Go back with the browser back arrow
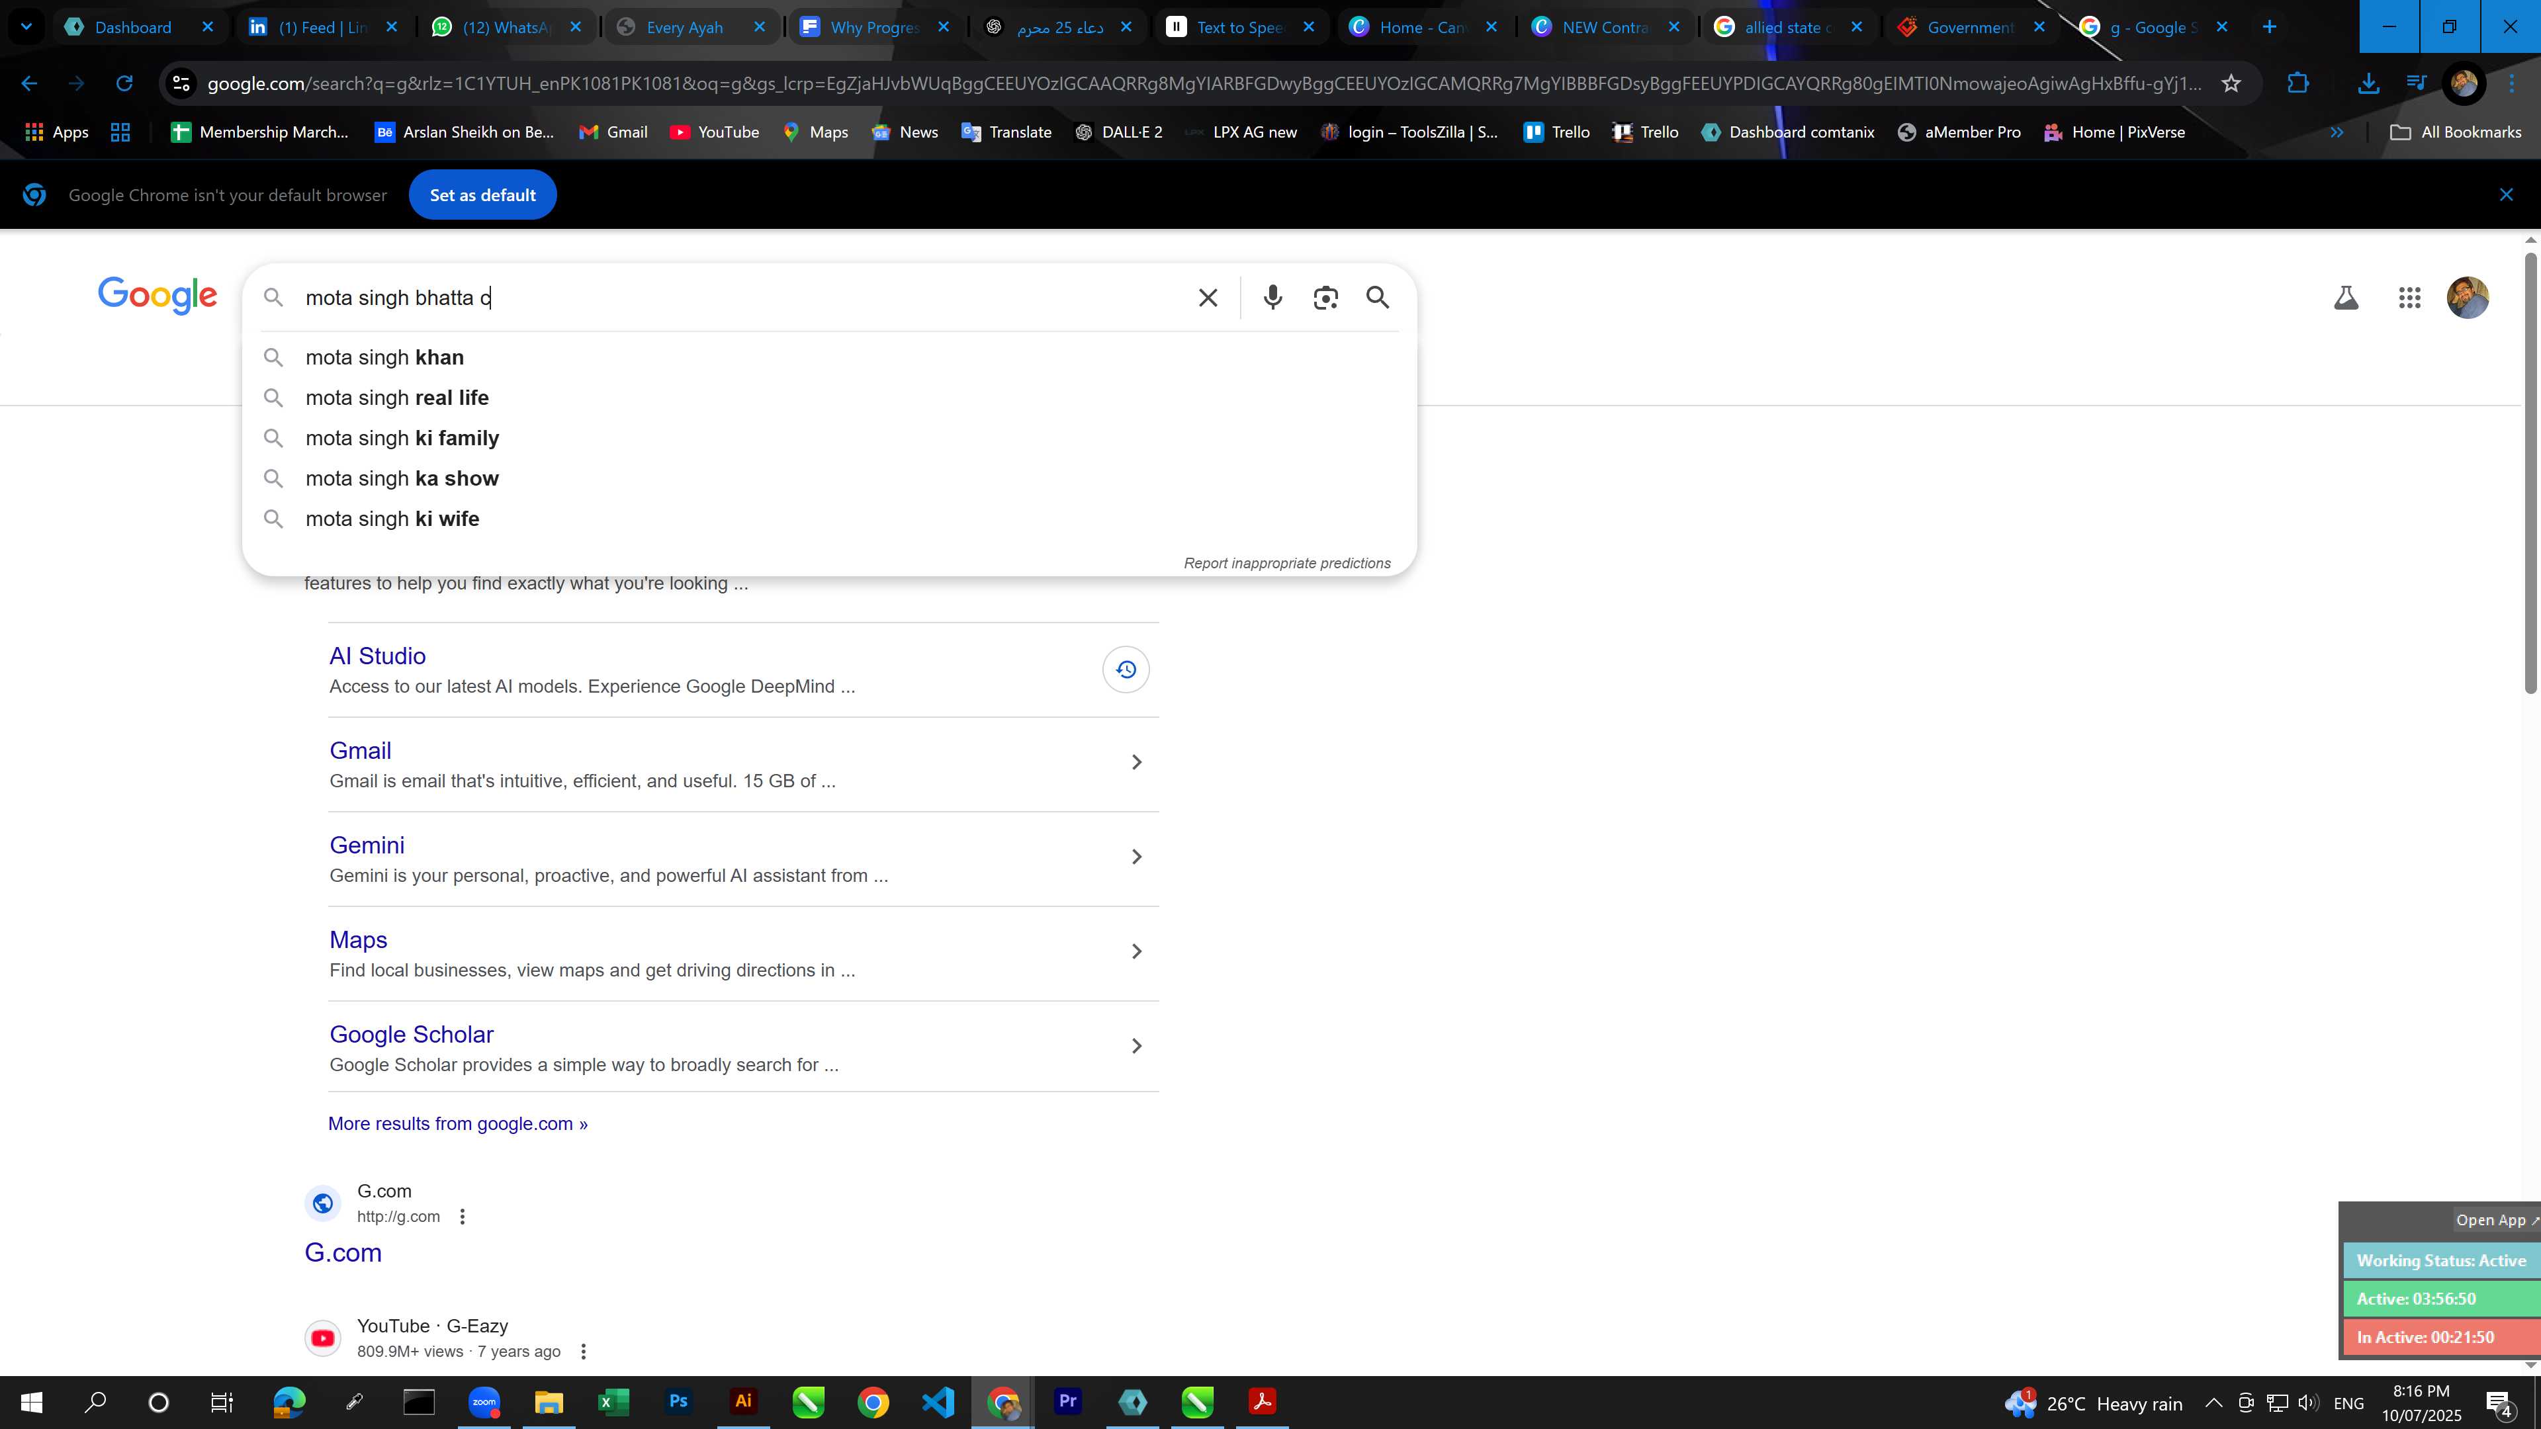The height and width of the screenshot is (1429, 2541). pos(30,84)
